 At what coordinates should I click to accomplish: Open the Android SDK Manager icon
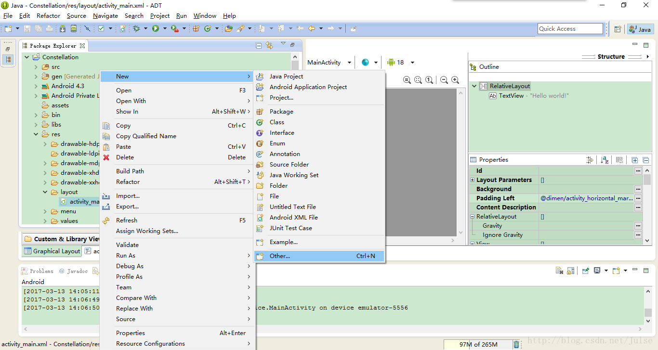[63, 29]
